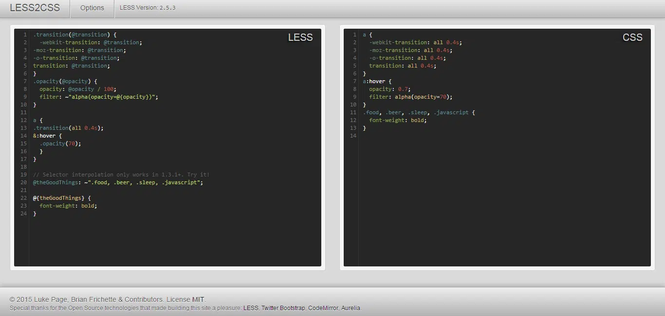This screenshot has height=316, width=665.
Task: Open the MIT license link
Action: pos(198,299)
